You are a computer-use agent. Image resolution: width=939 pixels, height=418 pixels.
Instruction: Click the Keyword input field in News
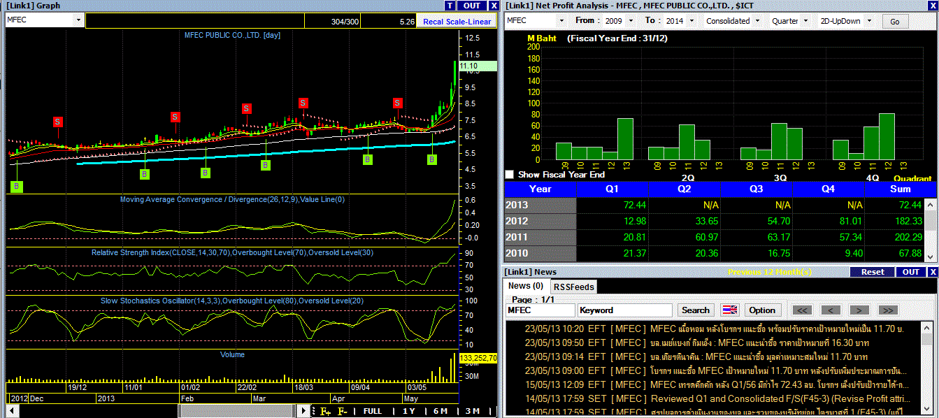point(624,310)
